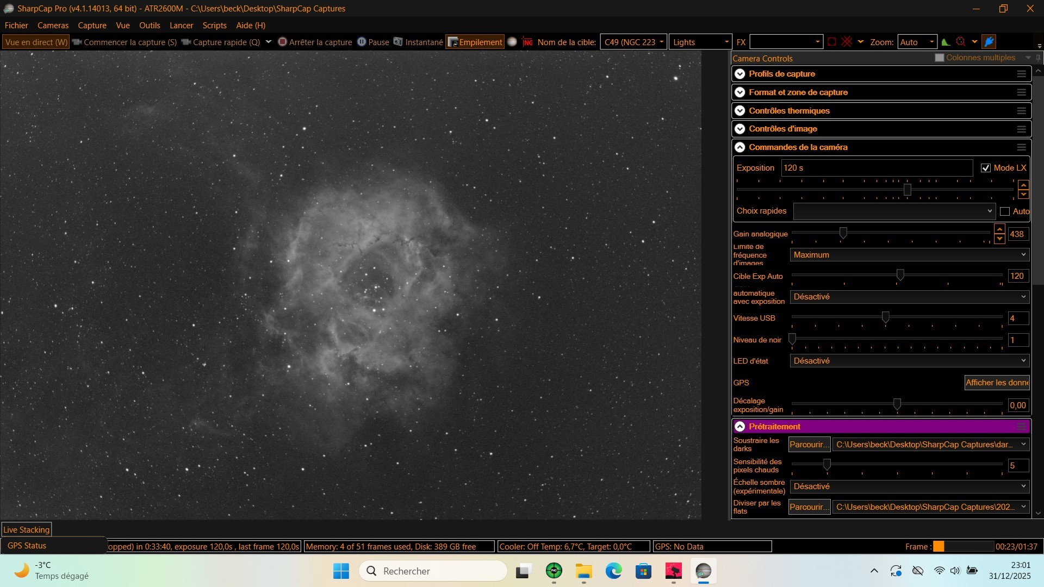Uncheck the Mode LX checkbox

pyautogui.click(x=985, y=168)
